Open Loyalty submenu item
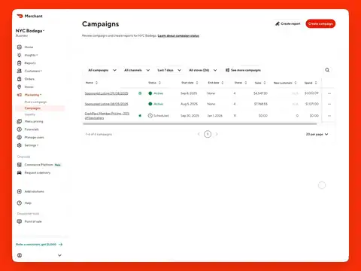The image size is (361, 271). click(x=29, y=114)
